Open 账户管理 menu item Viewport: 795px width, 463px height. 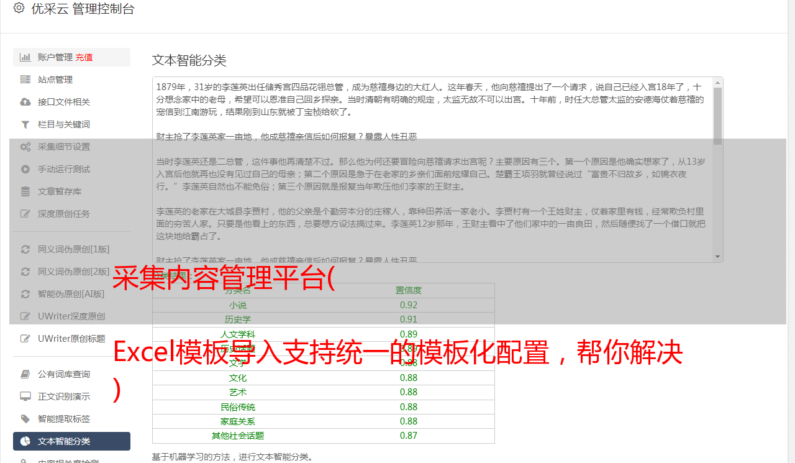tap(71, 57)
